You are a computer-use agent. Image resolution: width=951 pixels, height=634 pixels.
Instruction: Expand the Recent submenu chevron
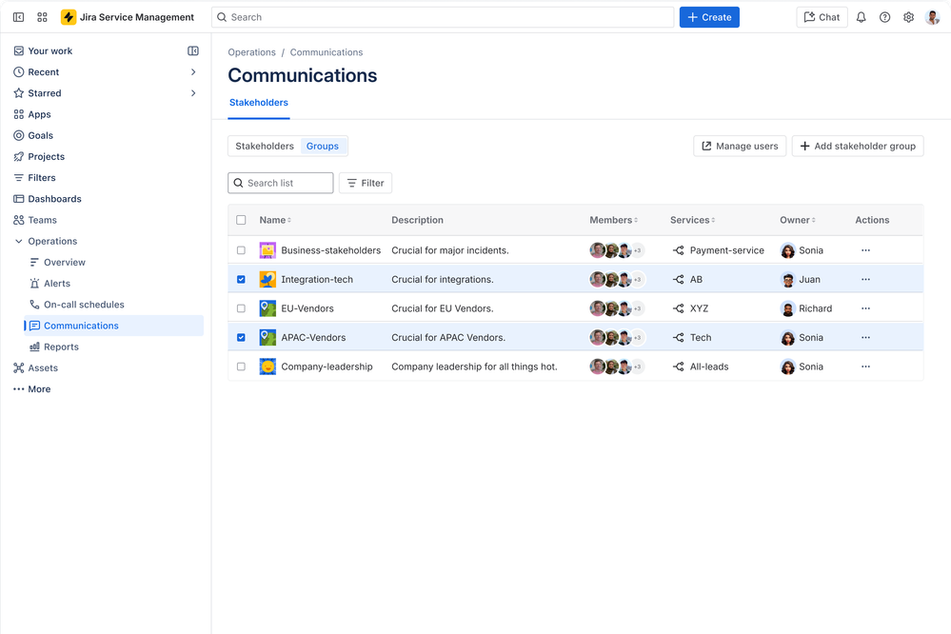(193, 72)
